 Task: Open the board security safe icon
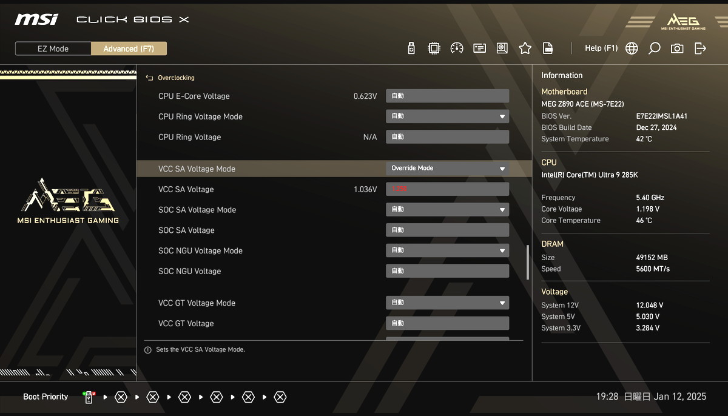click(502, 49)
